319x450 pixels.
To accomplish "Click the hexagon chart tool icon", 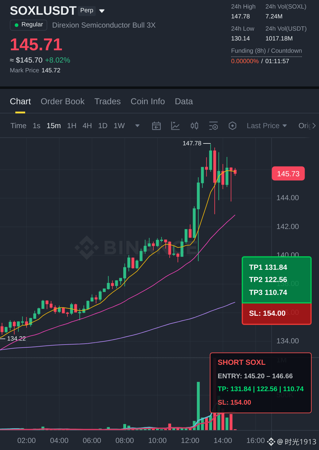I will click(x=233, y=126).
